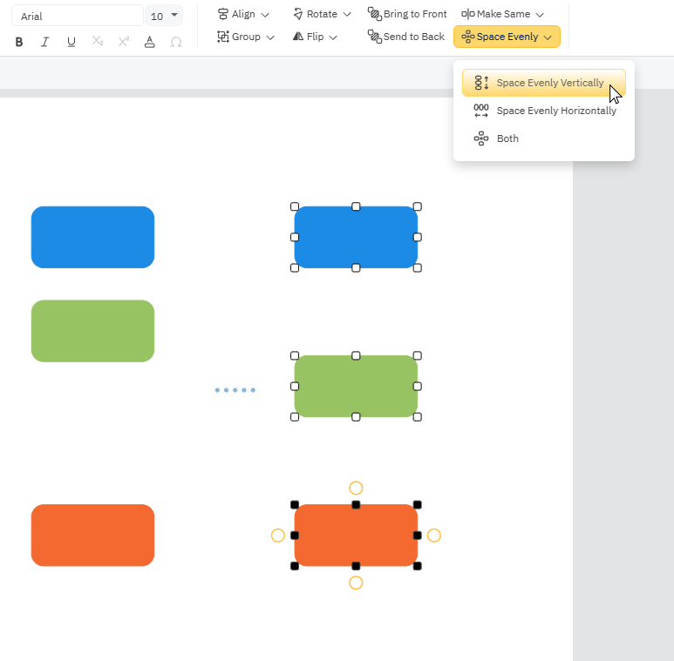The image size is (674, 661).
Task: Toggle underline text formatting
Action: tap(71, 42)
